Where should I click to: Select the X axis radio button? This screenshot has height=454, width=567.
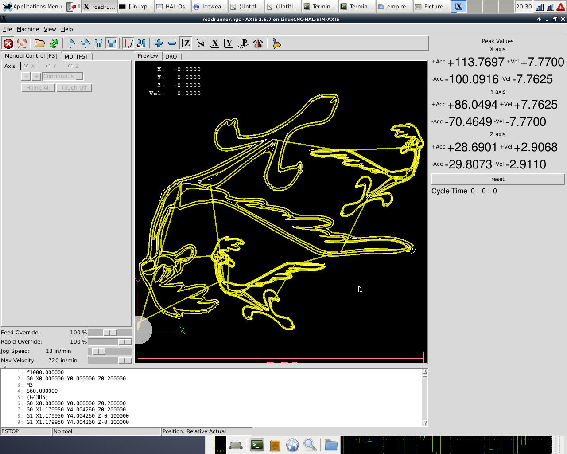[30, 66]
